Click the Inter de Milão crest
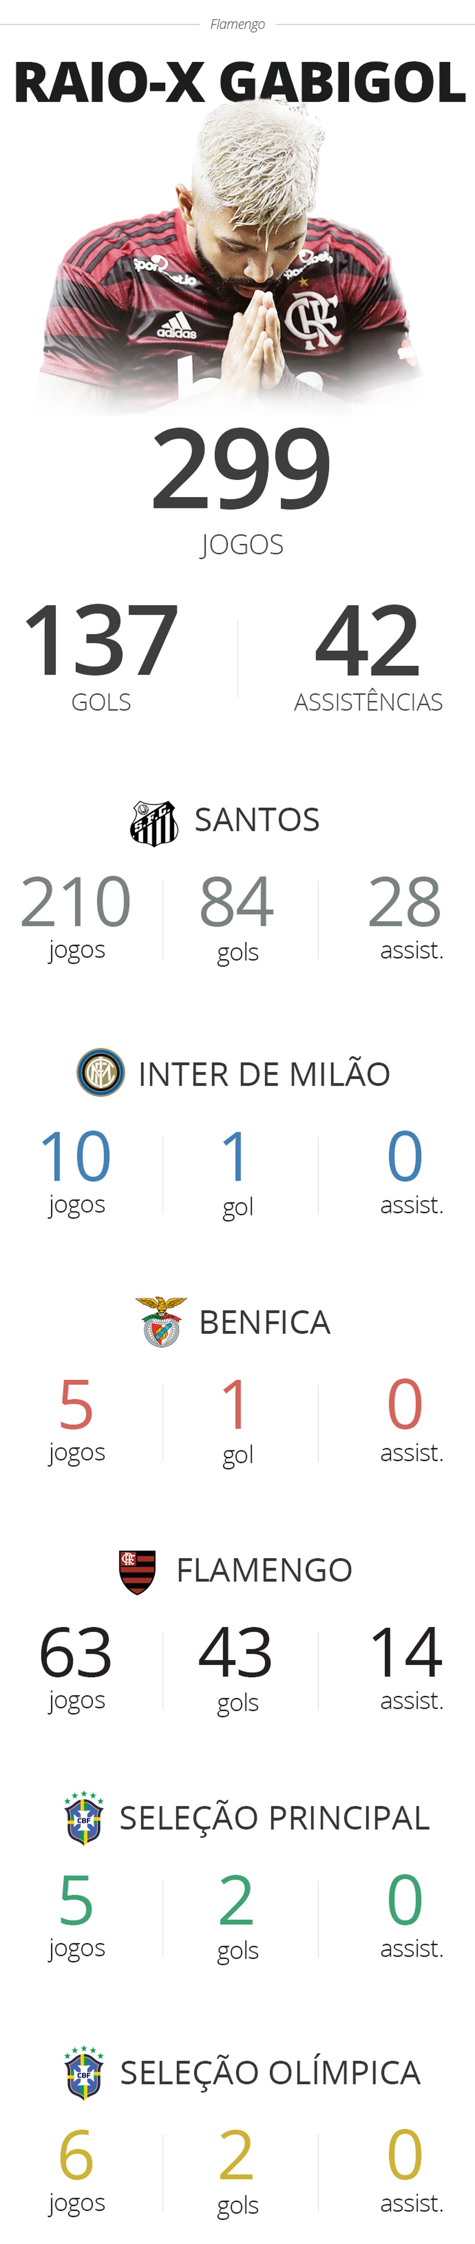 click(100, 1072)
